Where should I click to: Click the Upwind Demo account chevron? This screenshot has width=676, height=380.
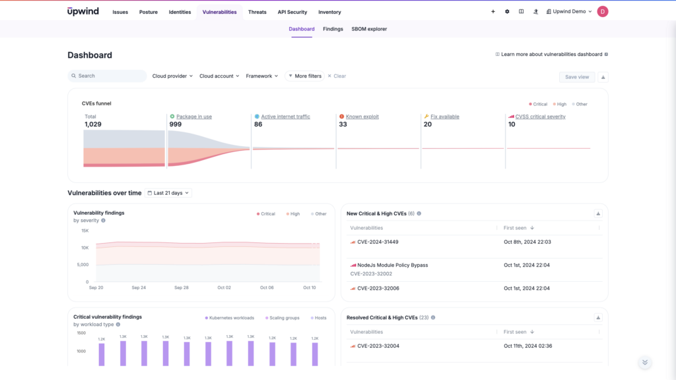591,11
